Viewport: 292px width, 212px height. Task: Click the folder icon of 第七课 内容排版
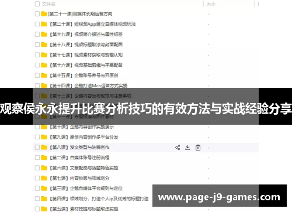(x=44, y=178)
